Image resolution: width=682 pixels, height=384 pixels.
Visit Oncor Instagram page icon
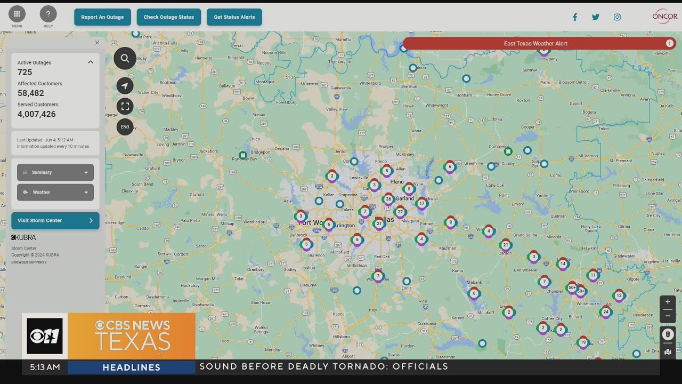[617, 17]
